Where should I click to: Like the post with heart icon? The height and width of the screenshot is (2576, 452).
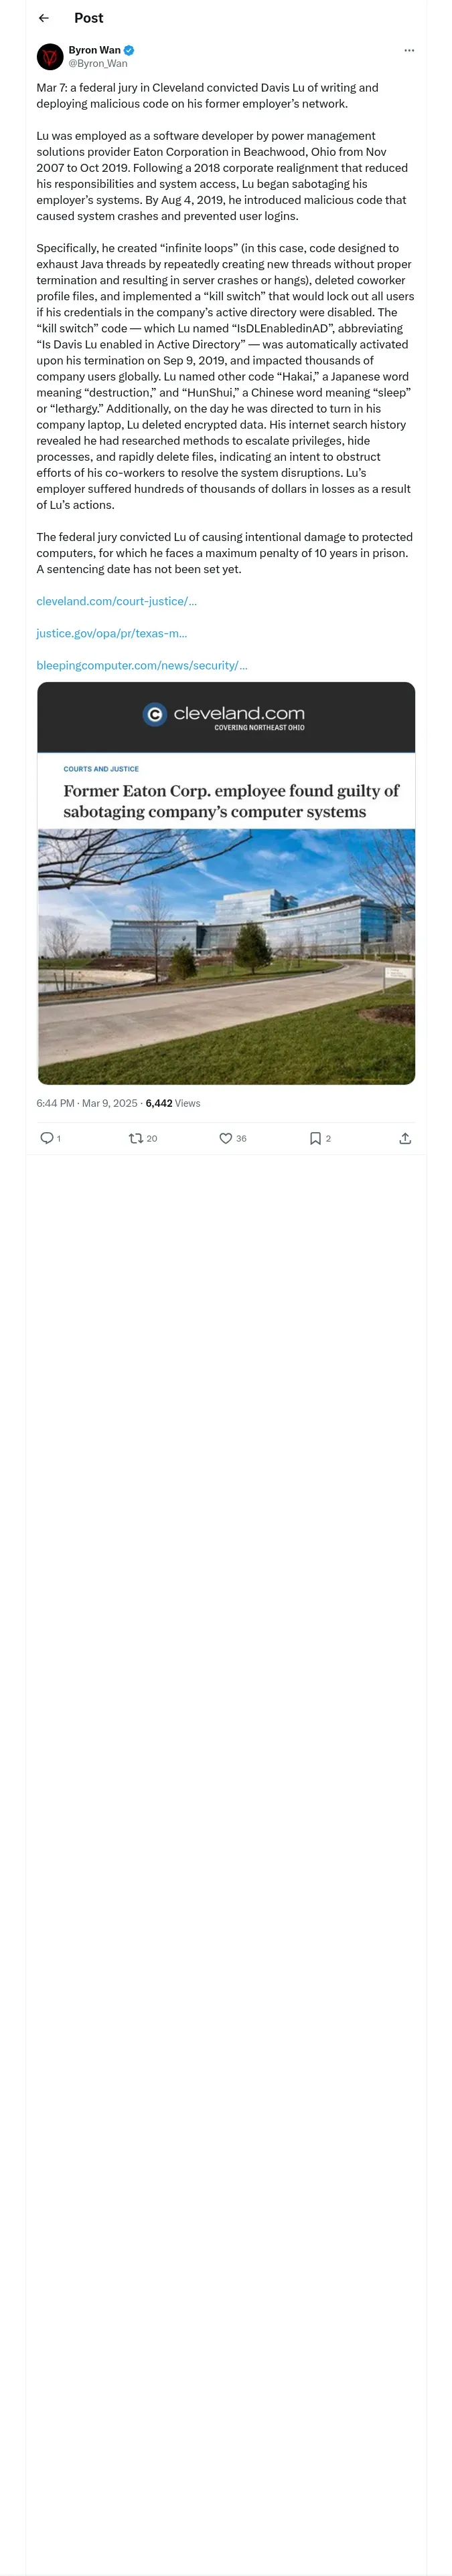pyautogui.click(x=226, y=1138)
